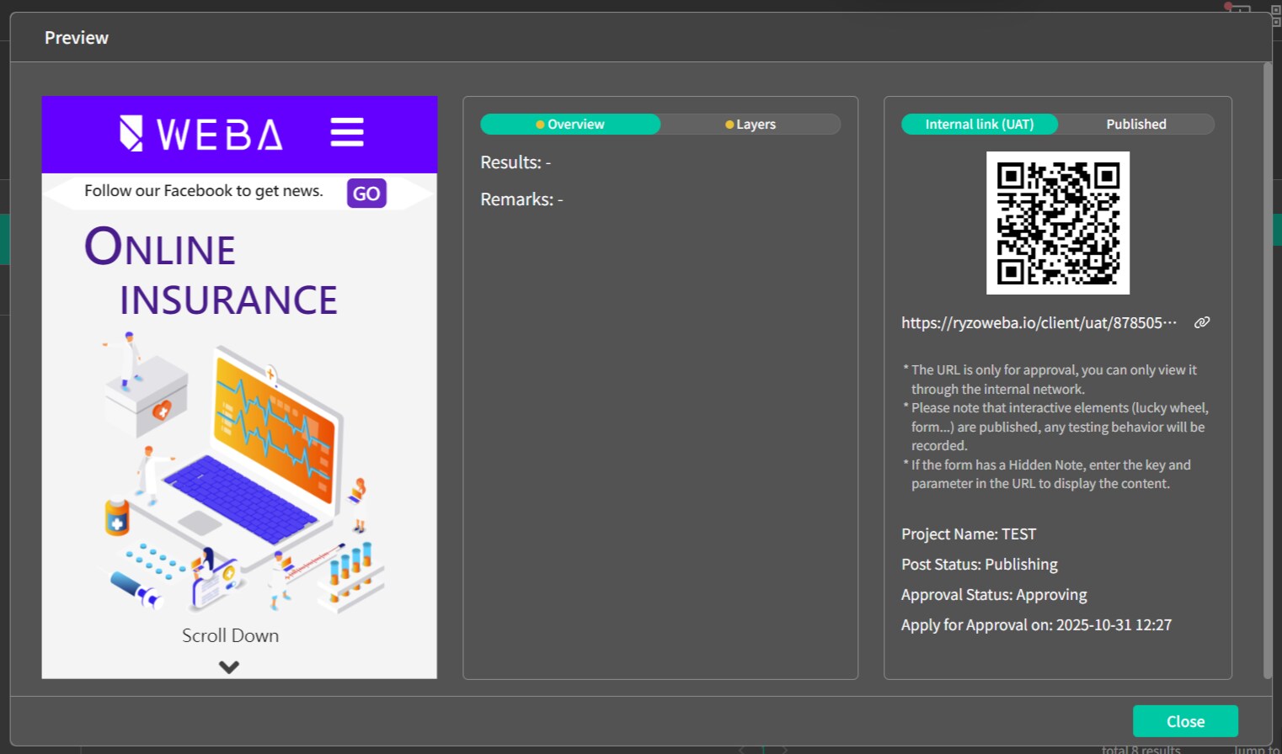Click the 'ONLINE INSURANCE' heading in the preview

pos(211,273)
